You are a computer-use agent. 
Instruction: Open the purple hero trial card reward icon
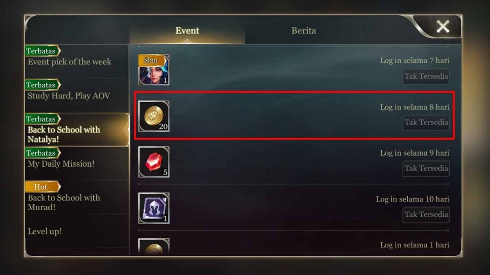pyautogui.click(x=154, y=208)
